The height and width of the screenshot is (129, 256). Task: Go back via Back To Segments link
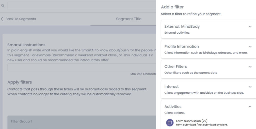[x=20, y=19]
